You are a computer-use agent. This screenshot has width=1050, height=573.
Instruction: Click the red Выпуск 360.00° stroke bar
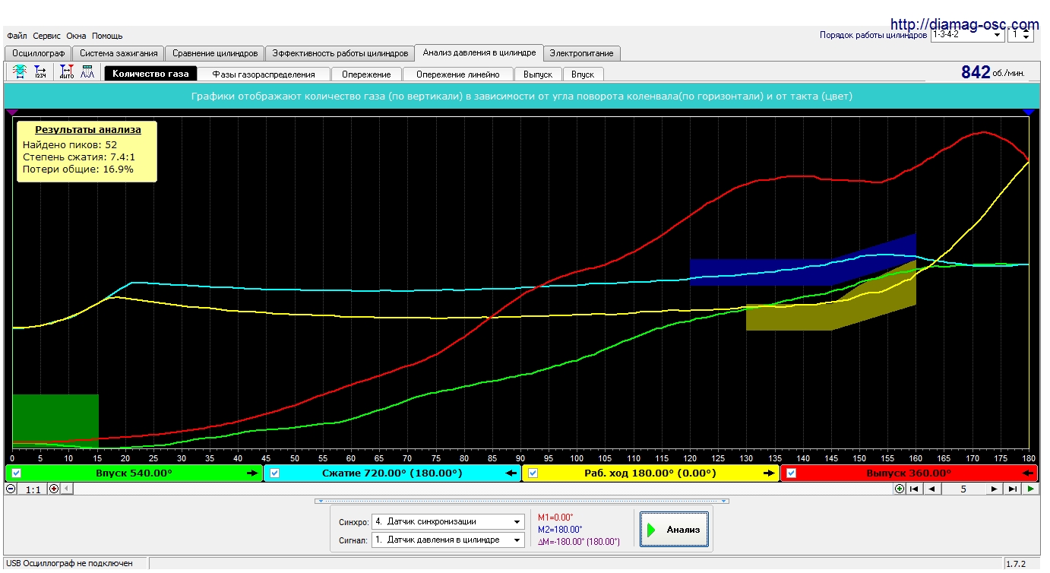(909, 473)
